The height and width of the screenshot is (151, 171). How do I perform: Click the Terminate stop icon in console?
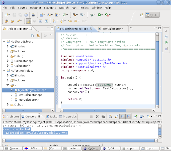[x=91, y=117]
